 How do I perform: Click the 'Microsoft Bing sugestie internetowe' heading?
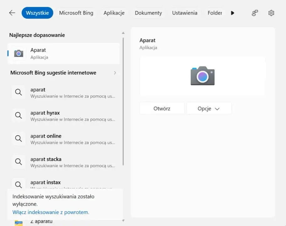(53, 73)
